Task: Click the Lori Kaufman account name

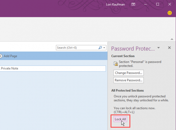Action: click(x=115, y=5)
